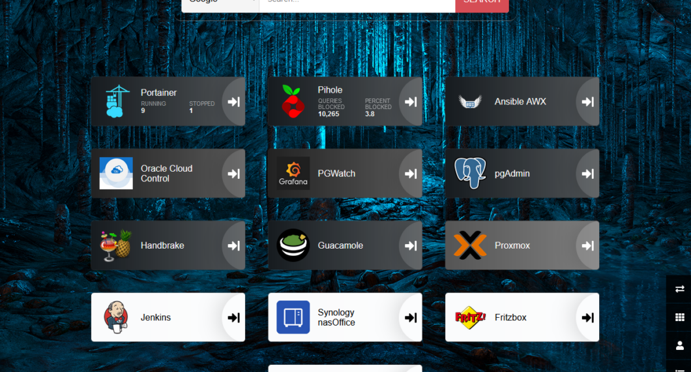The image size is (691, 372).
Task: Click Pihole's PERCENT BLOCKED 3.8 stat
Action: coord(378,108)
